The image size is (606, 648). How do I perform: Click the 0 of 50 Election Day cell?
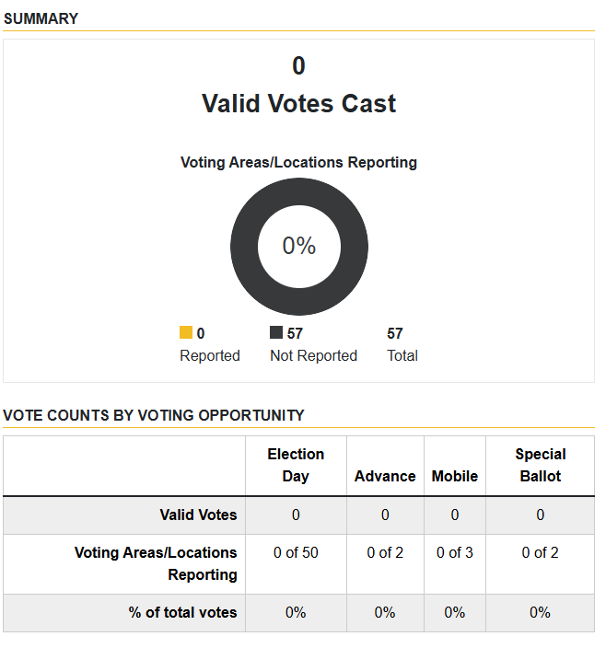[296, 552]
